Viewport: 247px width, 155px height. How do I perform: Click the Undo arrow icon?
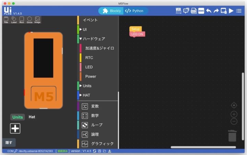coord(209,11)
